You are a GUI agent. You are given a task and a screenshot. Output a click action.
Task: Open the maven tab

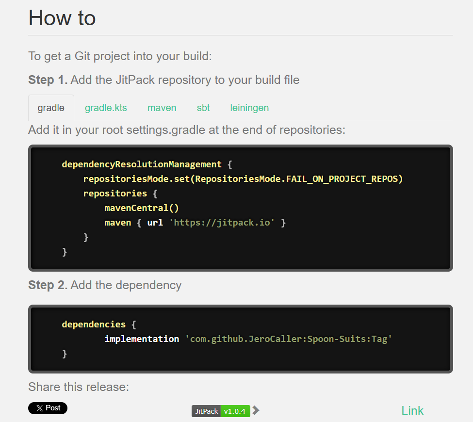point(162,108)
